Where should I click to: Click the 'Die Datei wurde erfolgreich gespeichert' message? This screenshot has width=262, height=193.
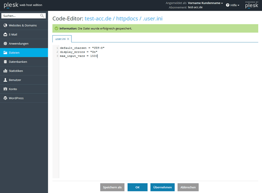[105, 29]
